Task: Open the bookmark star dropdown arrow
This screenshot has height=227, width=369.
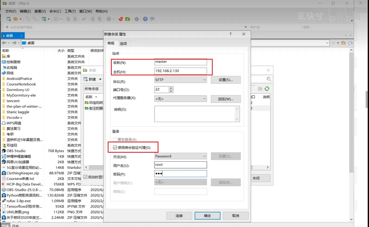Action: 338,43
